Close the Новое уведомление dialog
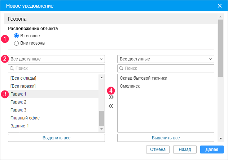Viewport: 228px width, 160px height. click(220, 6)
